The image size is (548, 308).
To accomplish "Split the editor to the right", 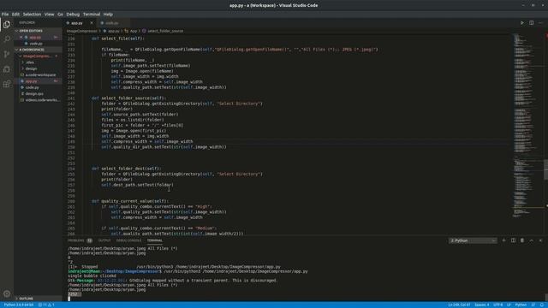I will coord(531,23).
